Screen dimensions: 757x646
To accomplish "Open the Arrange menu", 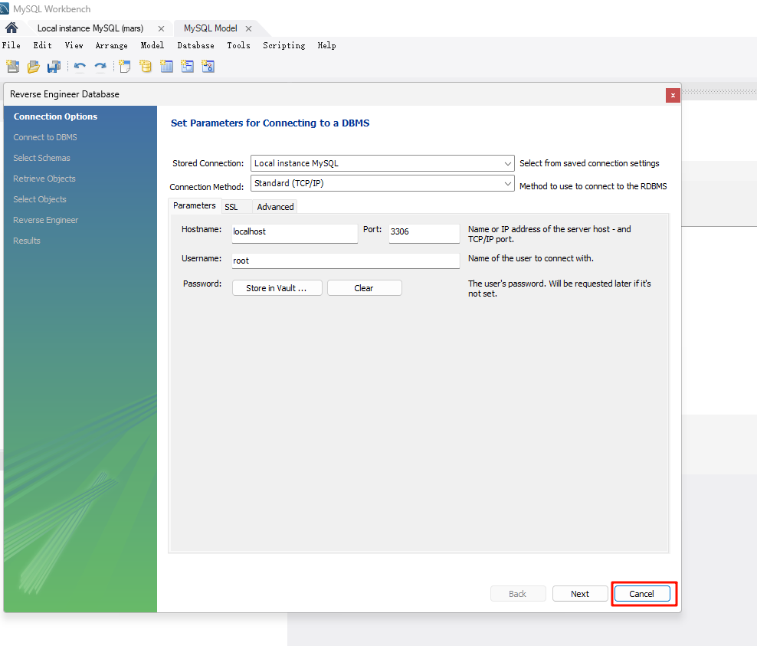I will tap(112, 45).
